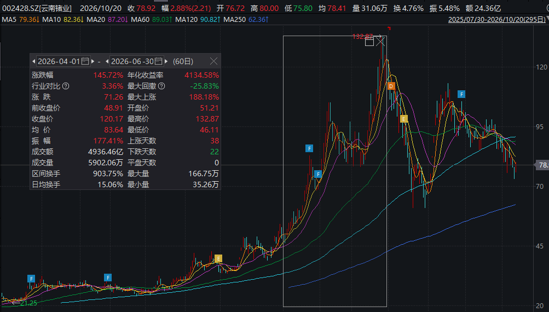Step end date 2026-06-30 back one day
The image size is (549, 312).
[x=107, y=61]
